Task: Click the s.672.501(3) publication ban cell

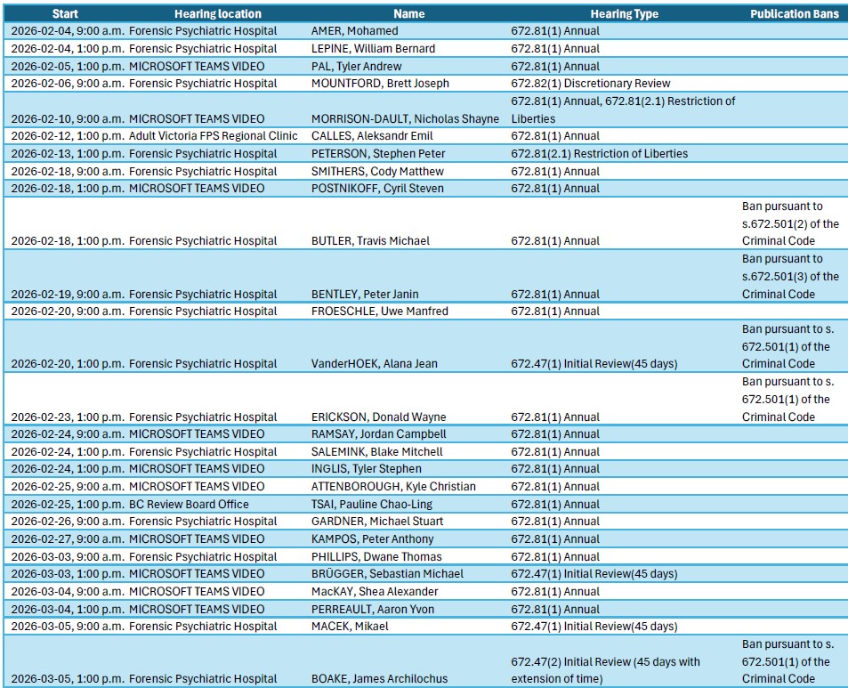Action: [x=790, y=277]
